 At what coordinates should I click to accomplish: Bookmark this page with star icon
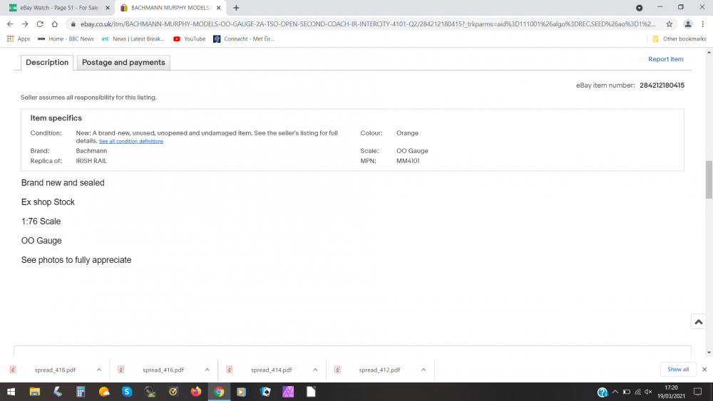click(669, 24)
